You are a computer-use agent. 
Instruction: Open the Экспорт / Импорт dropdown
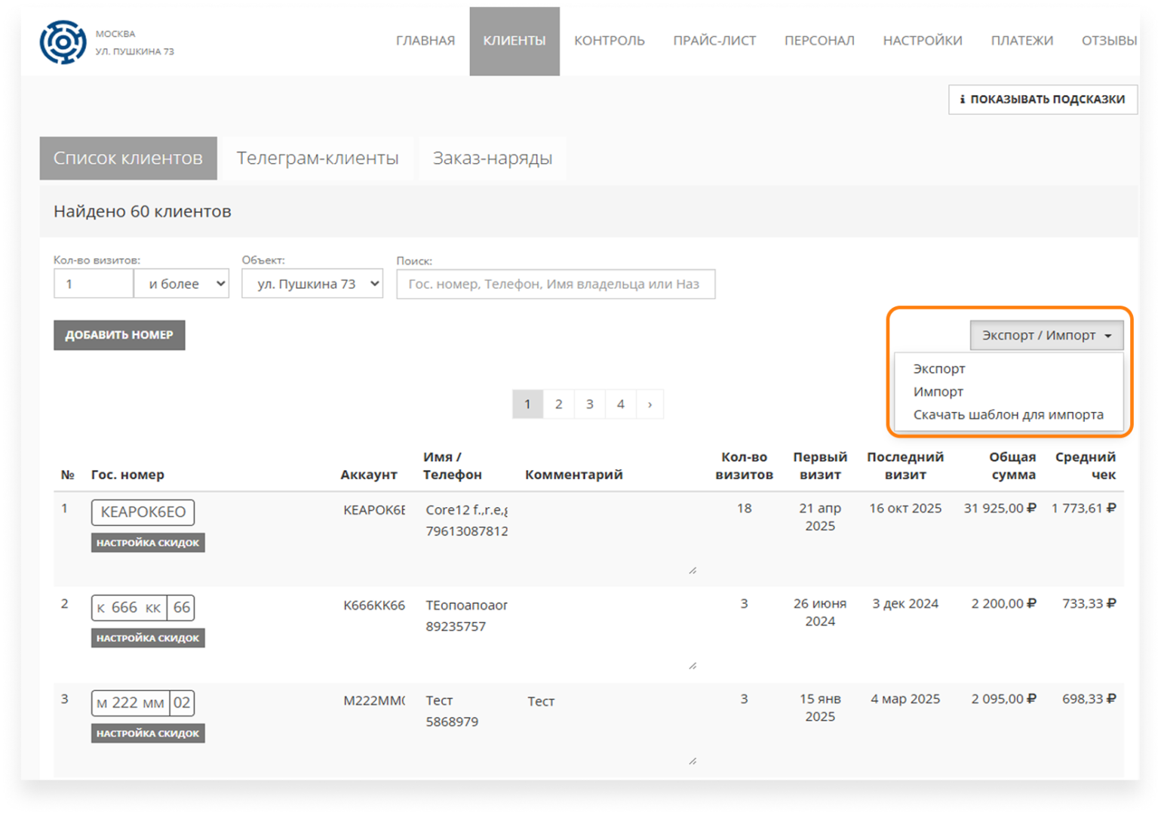click(x=1046, y=335)
